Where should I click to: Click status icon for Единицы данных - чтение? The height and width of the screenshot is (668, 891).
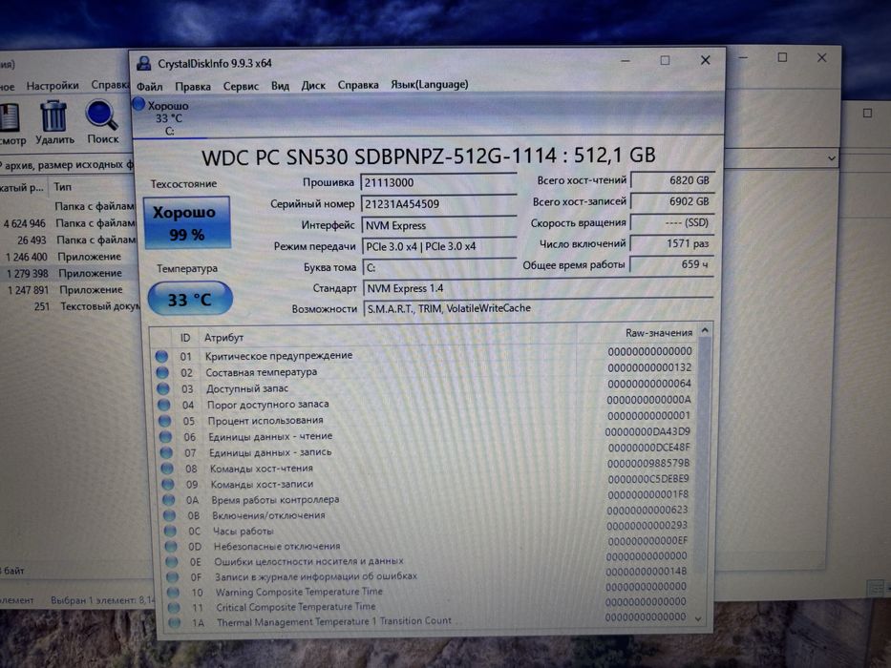[x=165, y=437]
